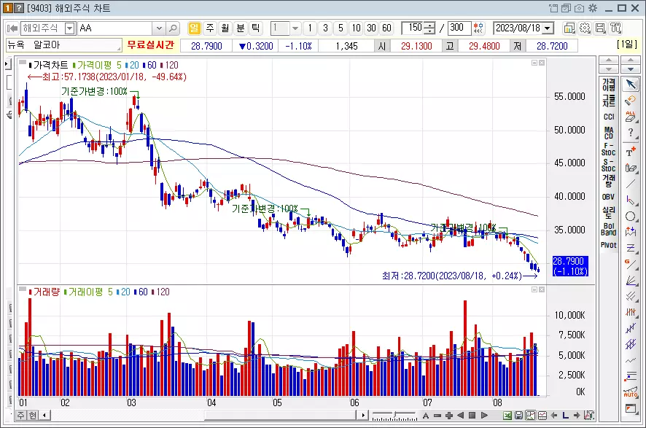This screenshot has height=428, width=646.
Task: Close the price chart pane with x
Action: [x=542, y=63]
